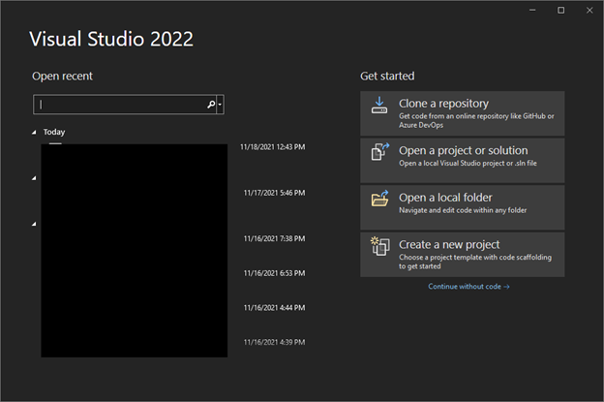Minimize the Visual Studio 2022 window
The width and height of the screenshot is (604, 402).
point(532,11)
